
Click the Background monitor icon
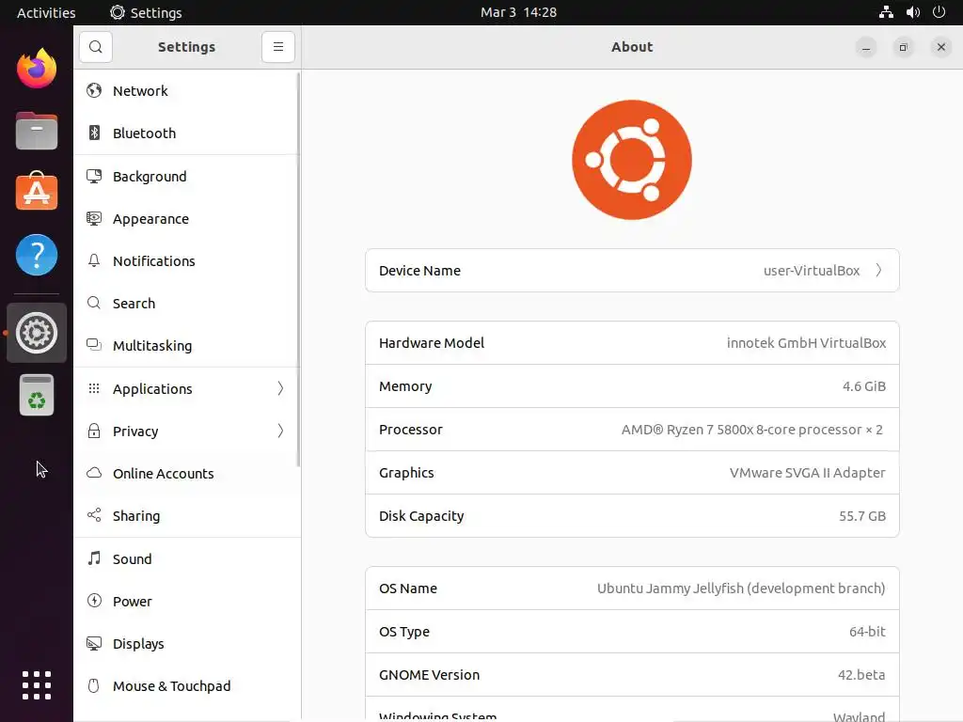point(94,176)
